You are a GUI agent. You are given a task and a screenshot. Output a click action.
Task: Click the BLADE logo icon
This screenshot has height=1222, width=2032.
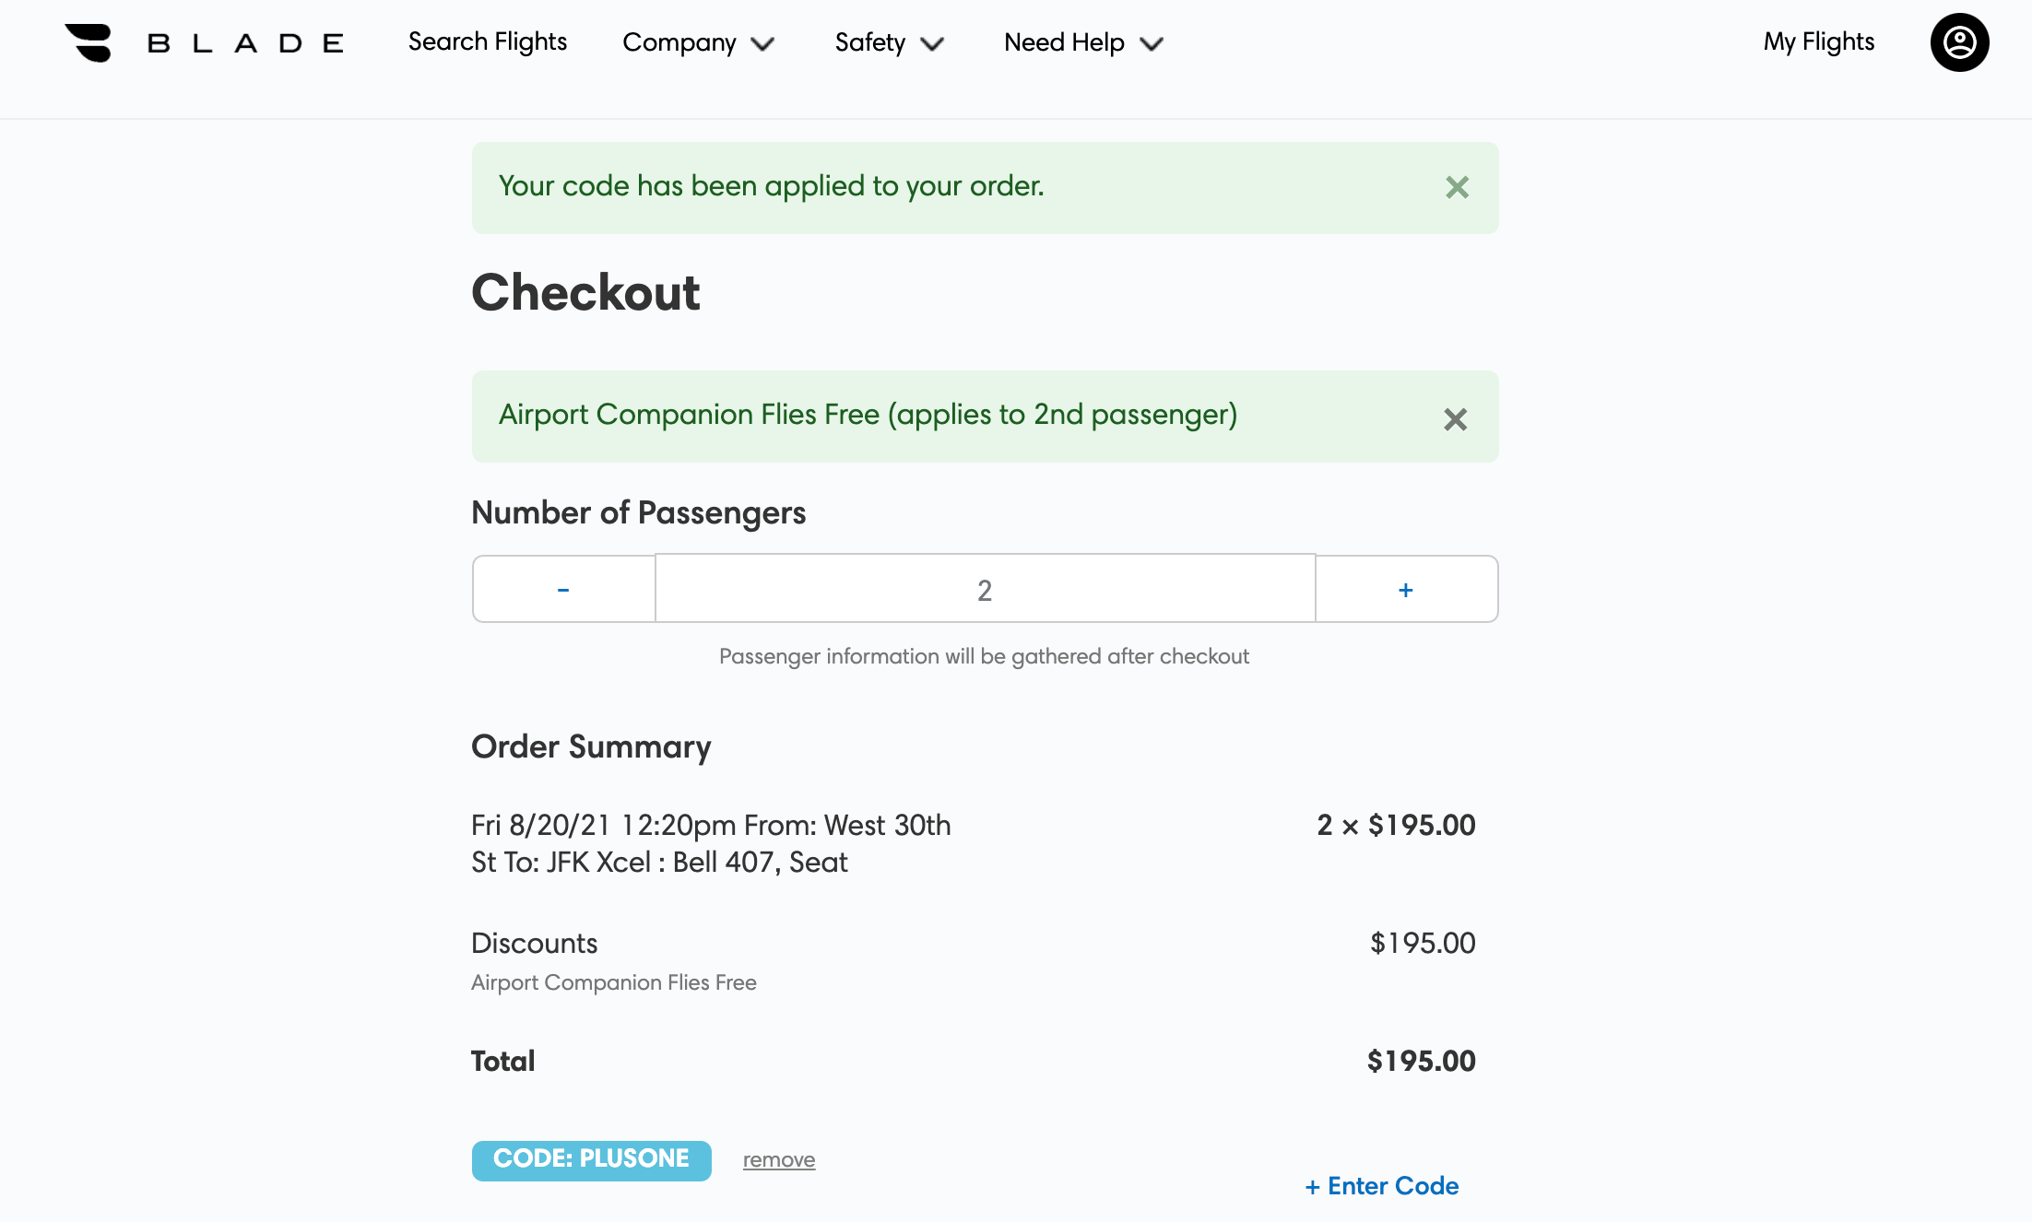click(89, 42)
